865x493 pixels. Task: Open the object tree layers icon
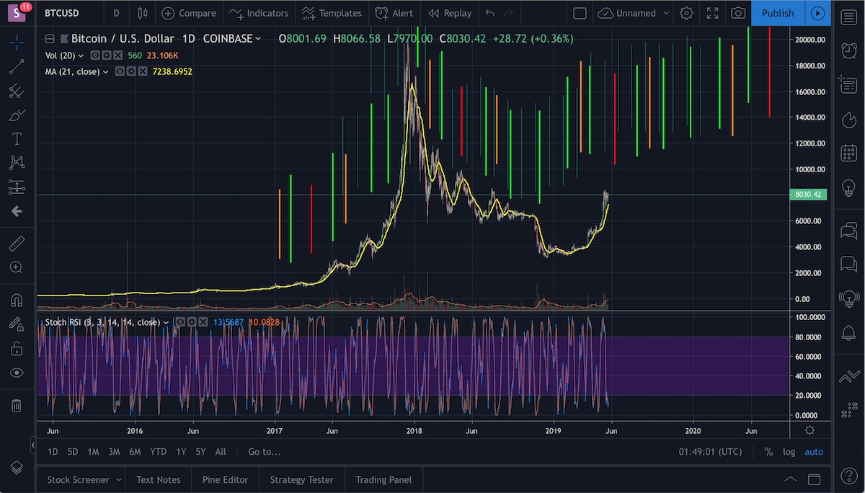coord(17,467)
